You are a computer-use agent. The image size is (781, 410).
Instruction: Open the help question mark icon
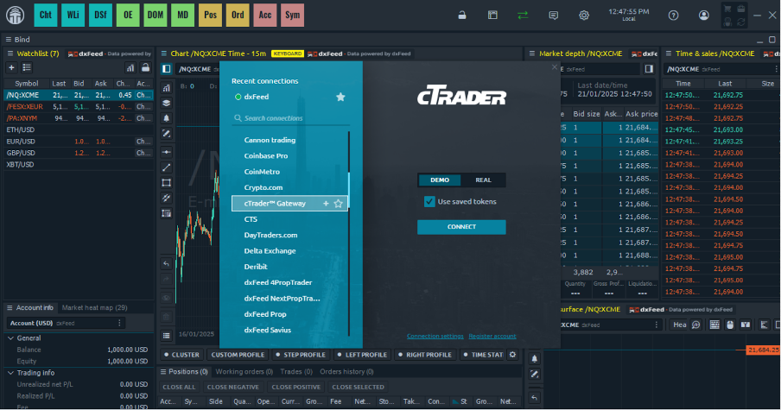point(674,15)
